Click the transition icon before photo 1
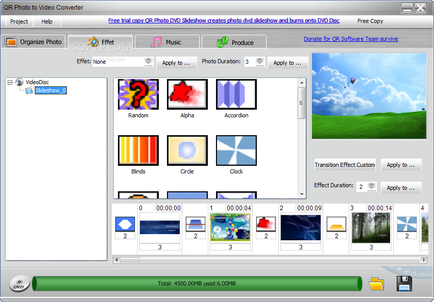The height and width of the screenshot is (302, 434). 196,224
